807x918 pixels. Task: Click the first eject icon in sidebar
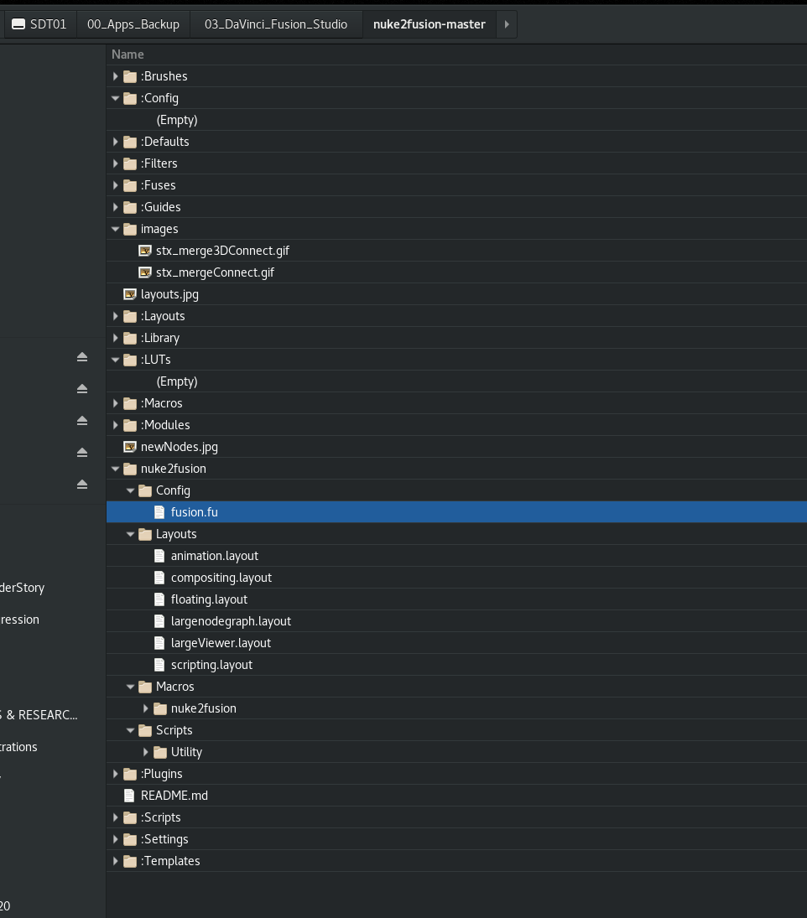pyautogui.click(x=82, y=357)
